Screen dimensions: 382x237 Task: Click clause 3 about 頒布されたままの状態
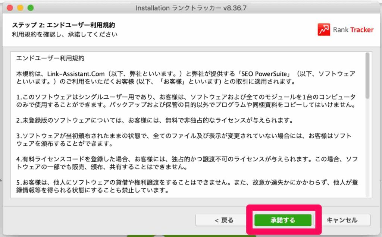point(184,140)
